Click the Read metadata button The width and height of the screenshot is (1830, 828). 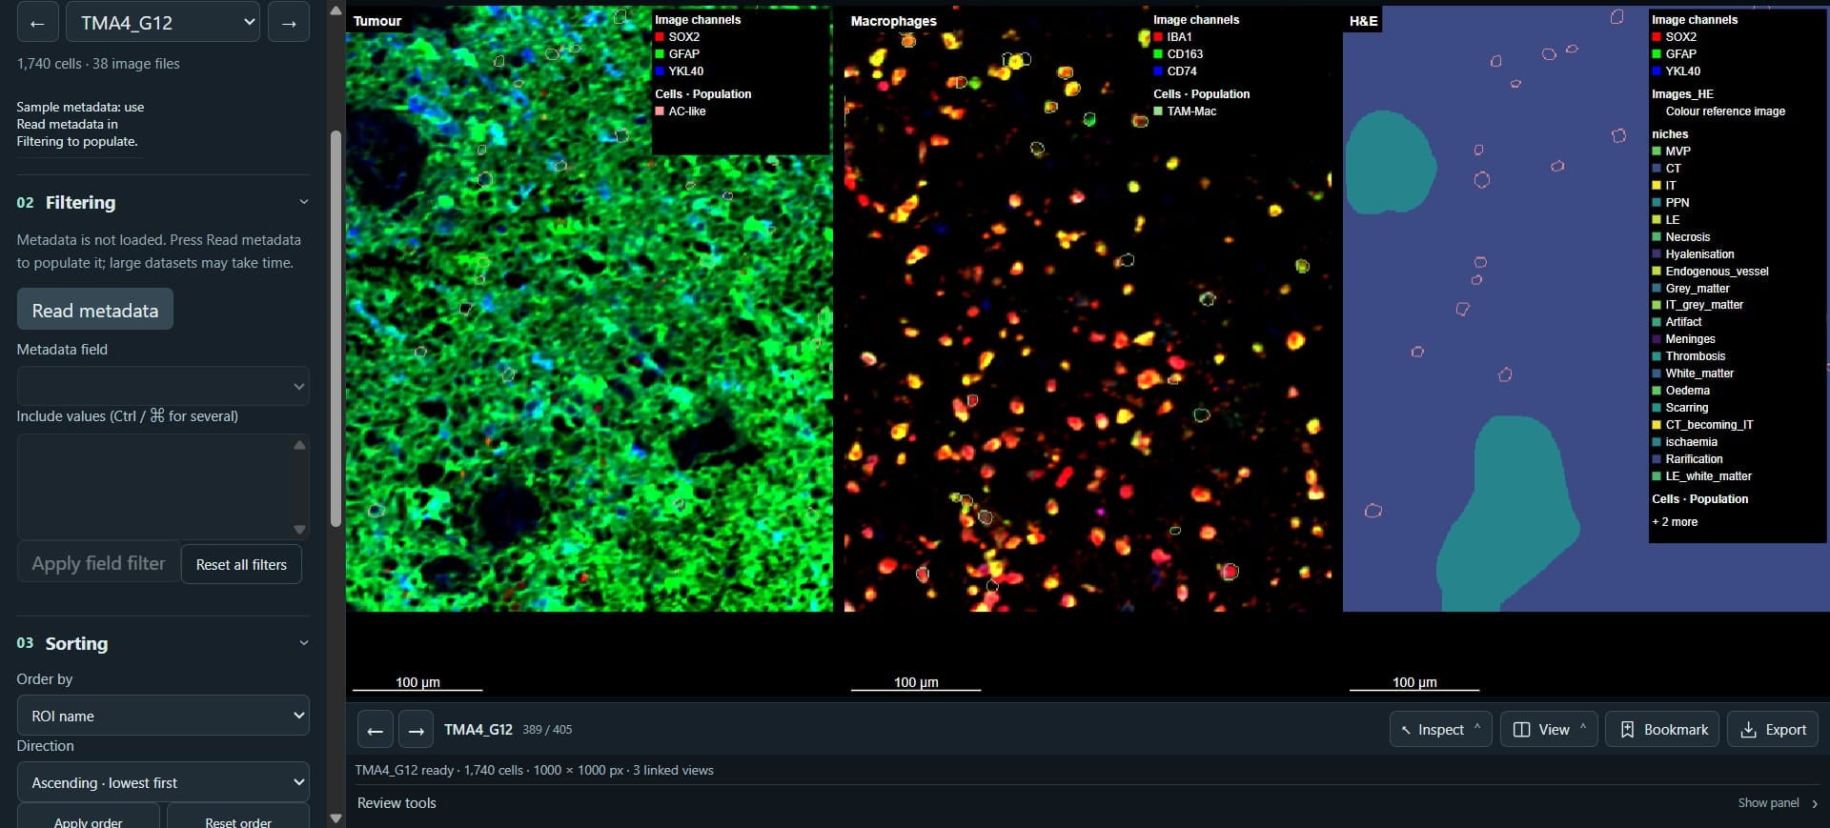point(95,310)
